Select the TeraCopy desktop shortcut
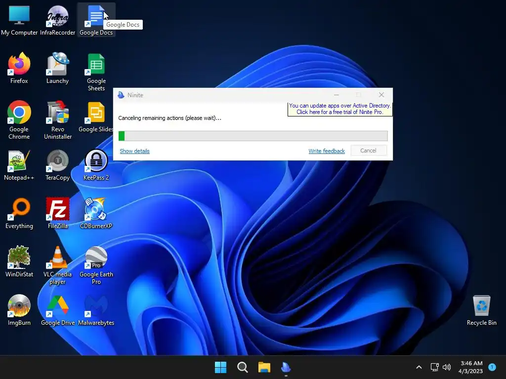506x379 pixels. click(57, 165)
